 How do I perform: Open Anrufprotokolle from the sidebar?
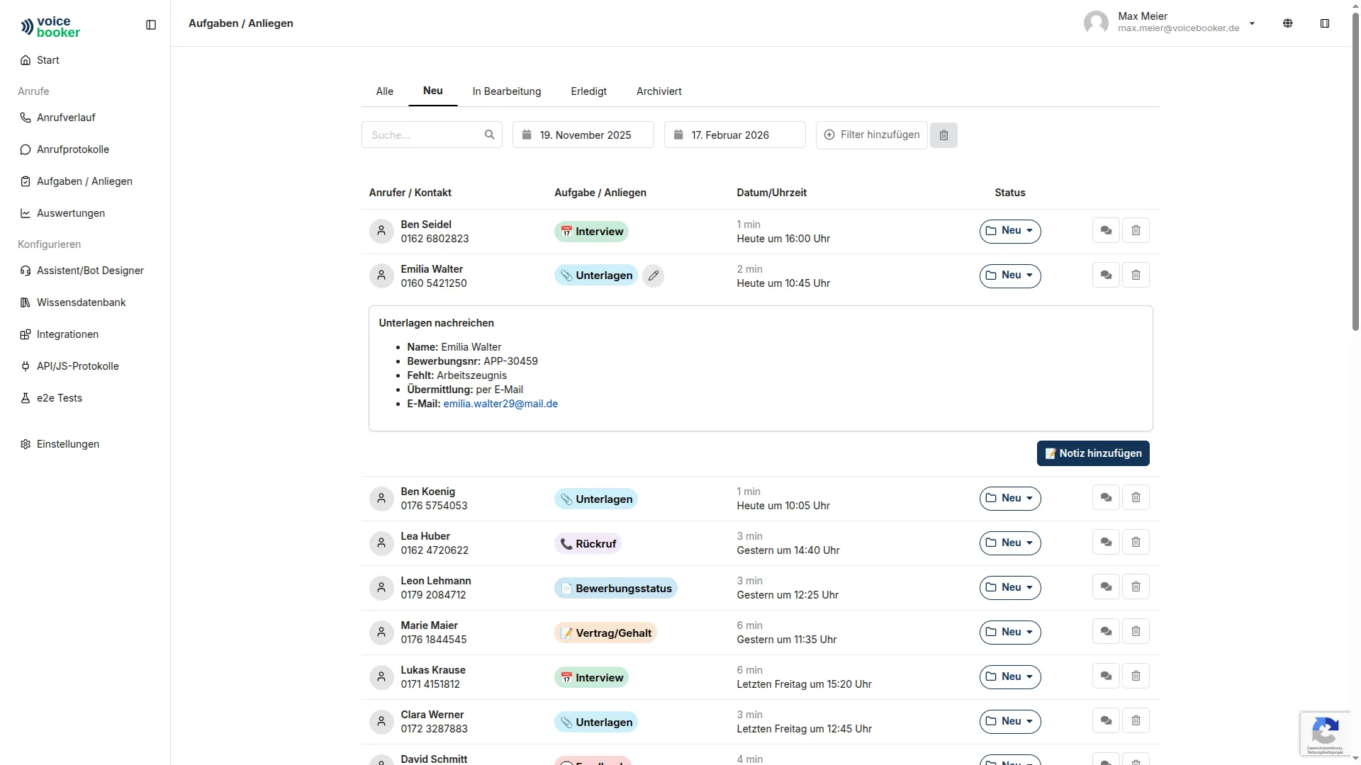click(x=72, y=149)
